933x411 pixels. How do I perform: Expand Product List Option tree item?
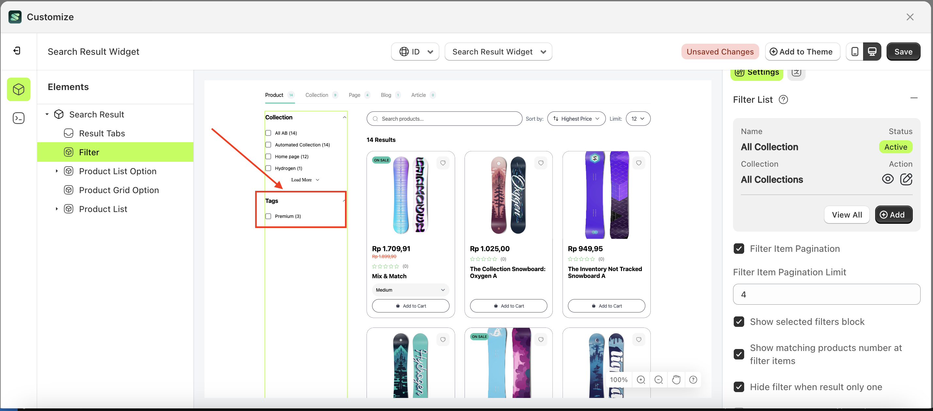point(57,171)
